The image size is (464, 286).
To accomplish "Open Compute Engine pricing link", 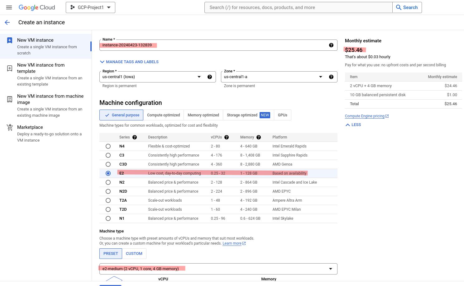I will click(365, 116).
